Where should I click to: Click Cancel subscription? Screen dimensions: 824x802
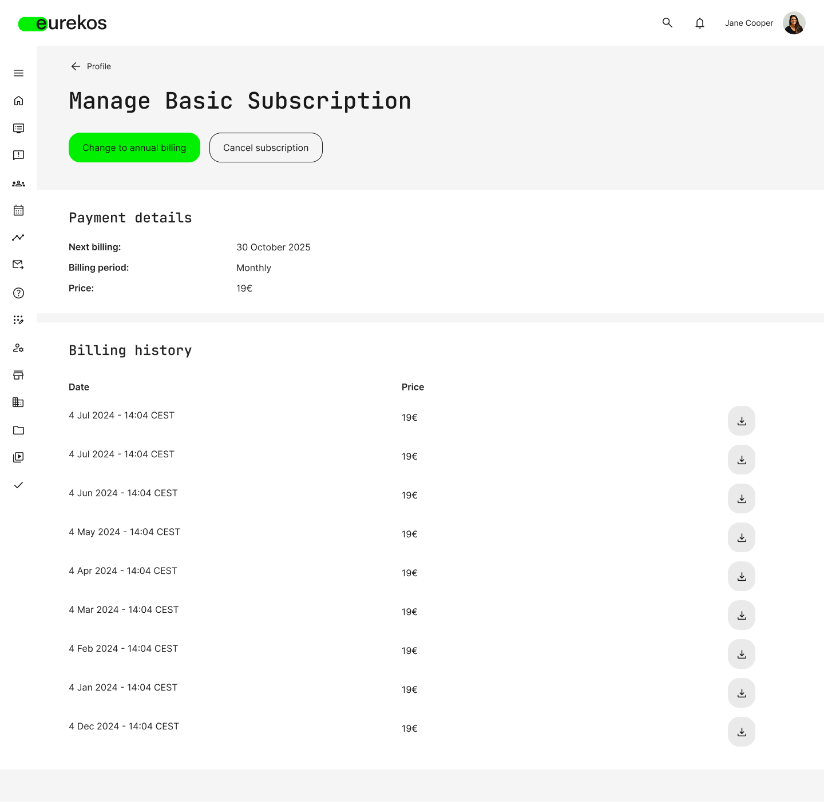click(x=266, y=147)
